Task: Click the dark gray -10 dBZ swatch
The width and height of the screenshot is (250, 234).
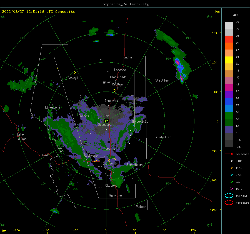Action: (229, 143)
